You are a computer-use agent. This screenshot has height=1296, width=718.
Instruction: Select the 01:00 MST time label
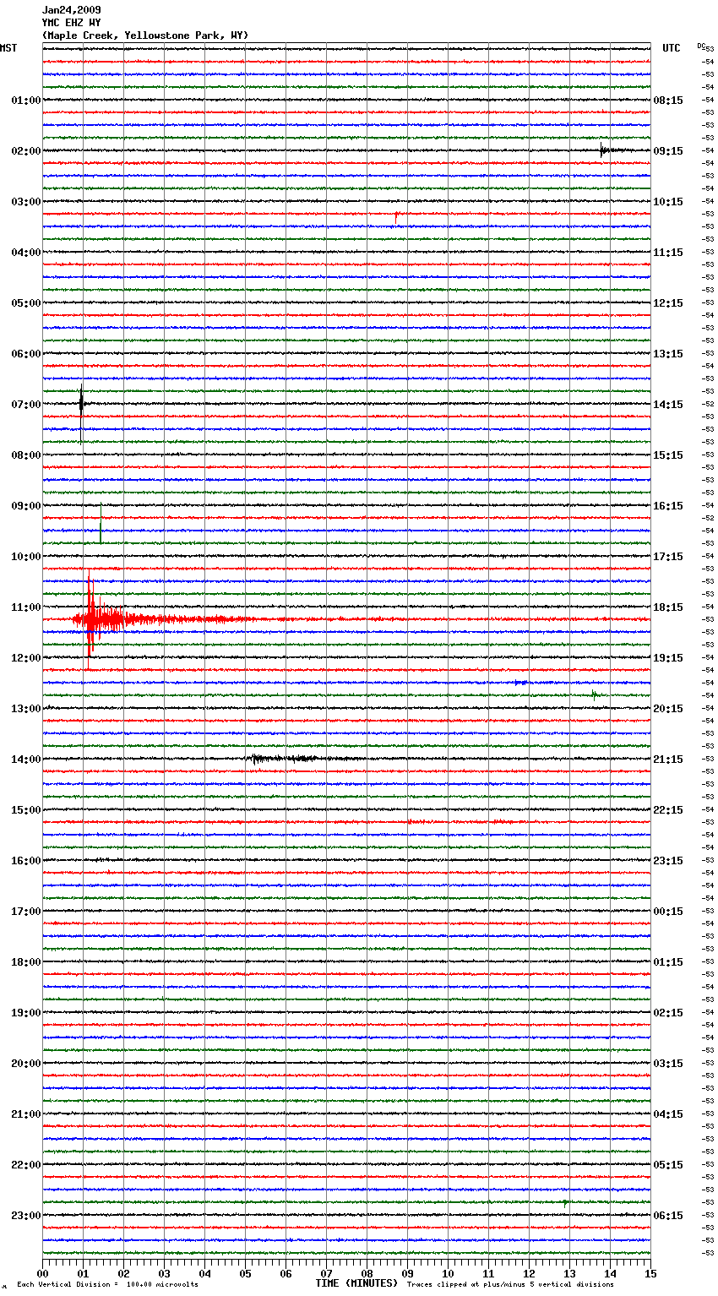pos(26,101)
